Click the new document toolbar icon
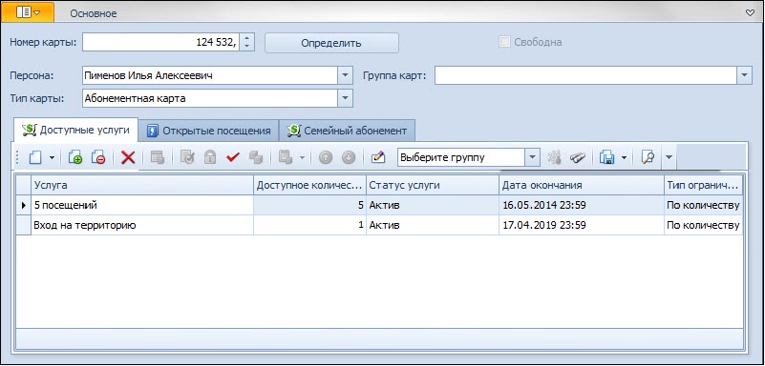765x366 pixels. pyautogui.click(x=35, y=157)
